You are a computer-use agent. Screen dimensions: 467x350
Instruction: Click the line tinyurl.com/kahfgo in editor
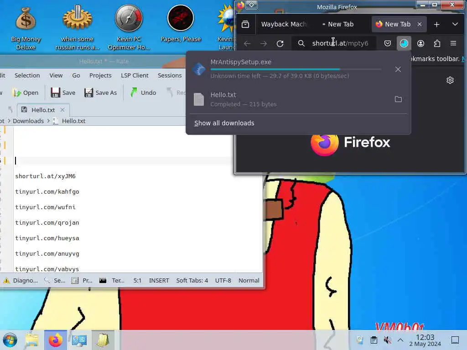pyautogui.click(x=47, y=192)
